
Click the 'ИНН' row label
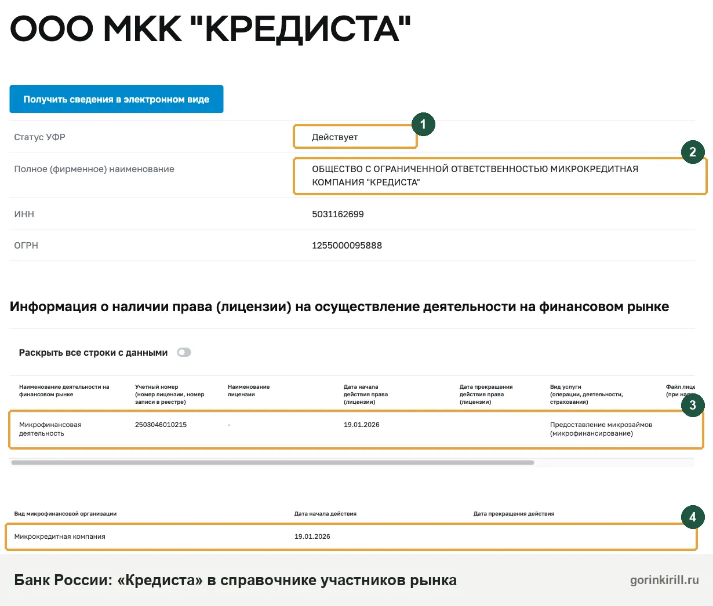pyautogui.click(x=24, y=214)
